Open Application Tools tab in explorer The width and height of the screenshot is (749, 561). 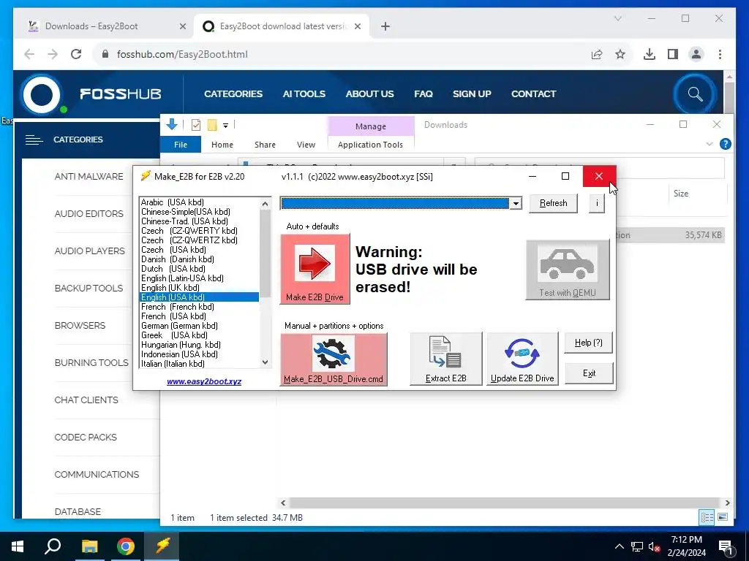pos(370,145)
